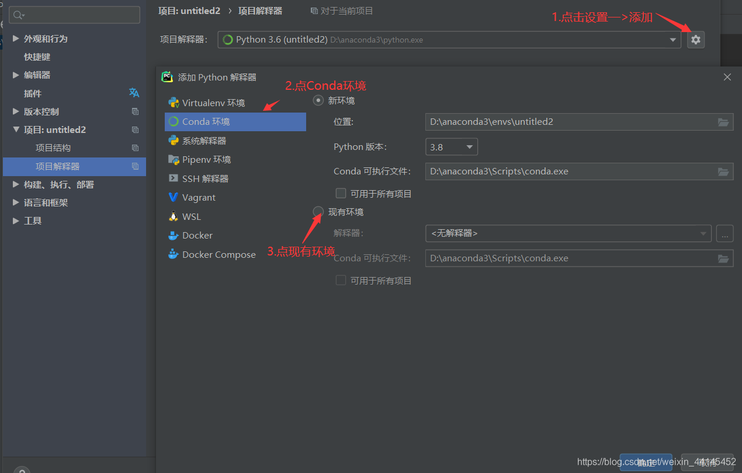Enable 可用于所有项目 under new environment

(341, 193)
